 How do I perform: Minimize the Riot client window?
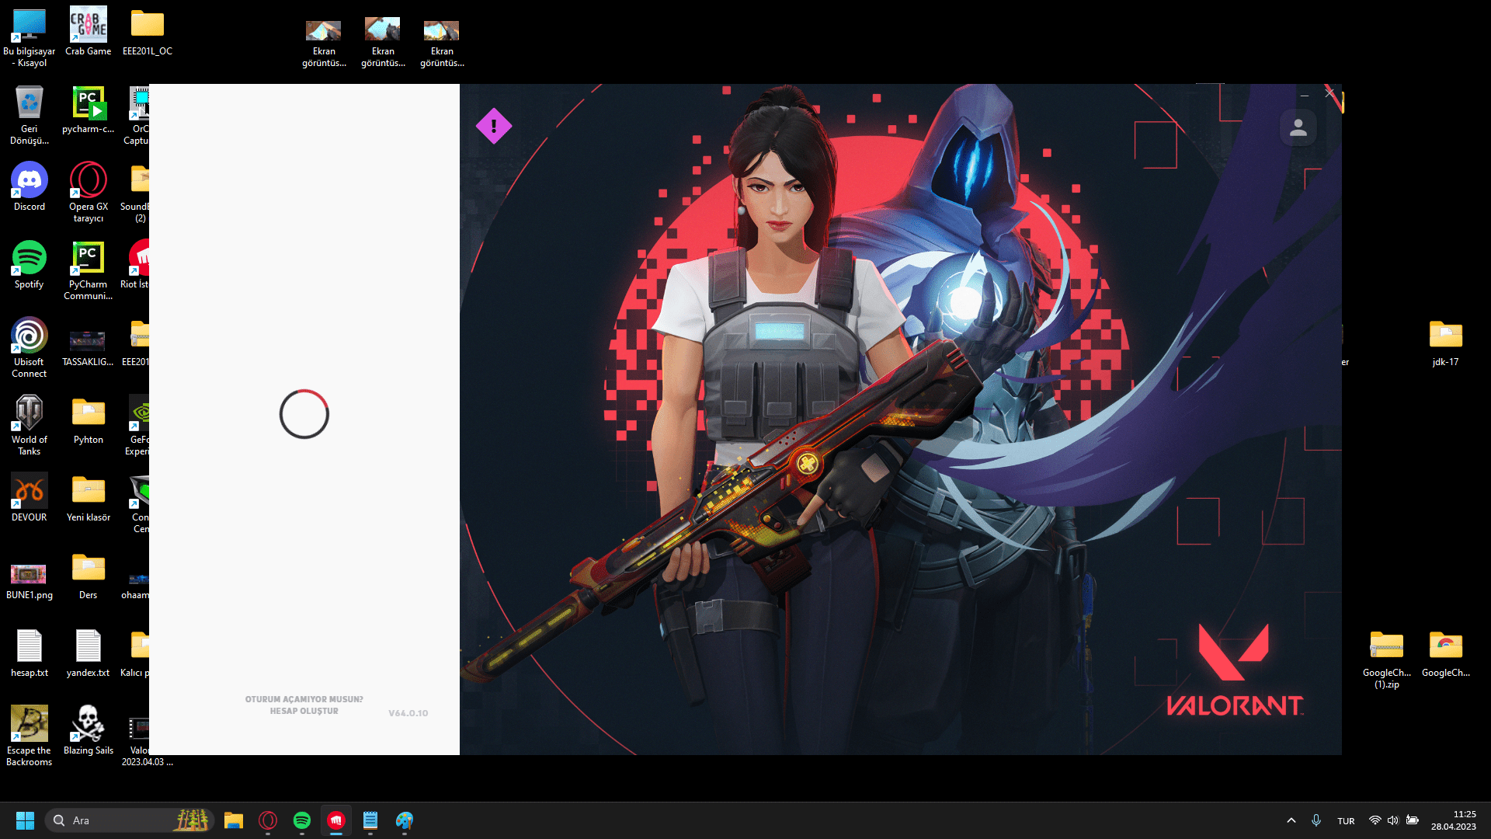click(x=1305, y=95)
